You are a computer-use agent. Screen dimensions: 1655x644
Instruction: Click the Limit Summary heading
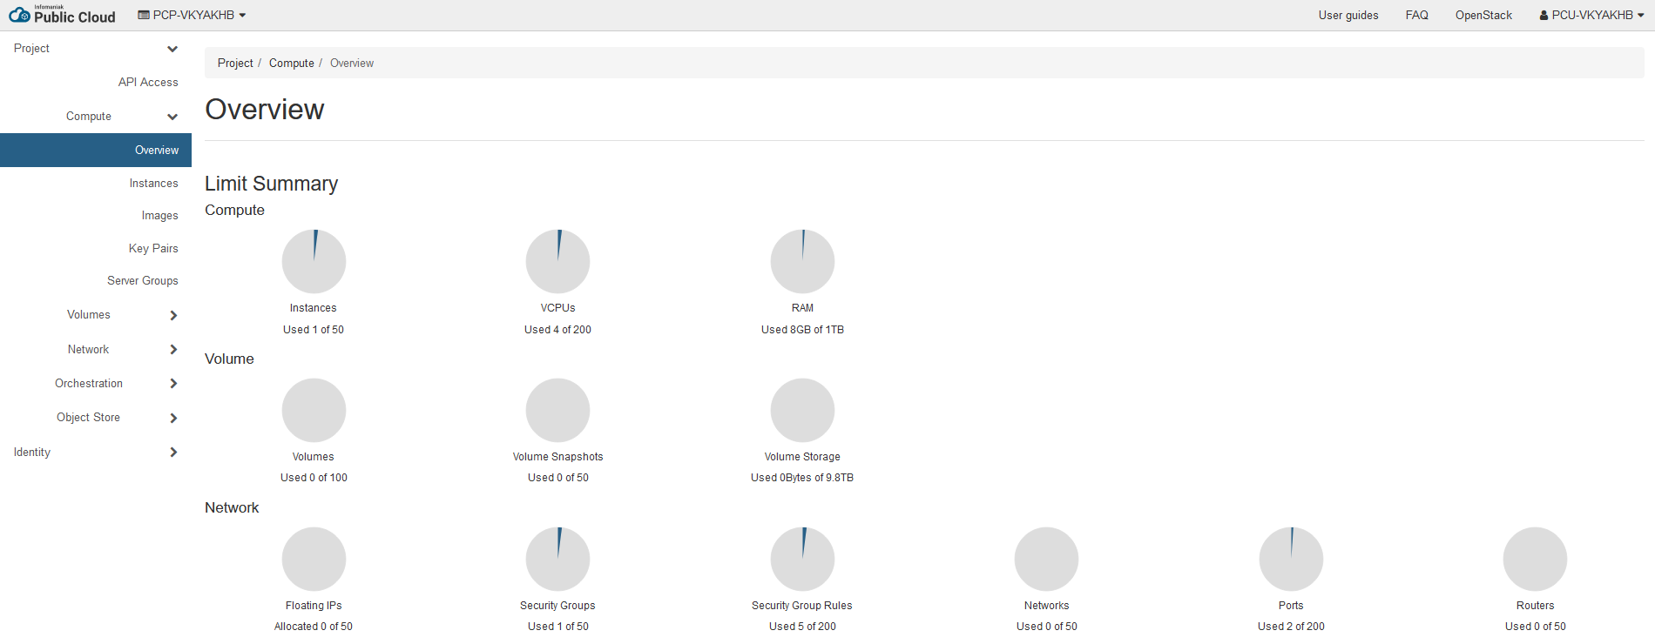click(x=271, y=184)
